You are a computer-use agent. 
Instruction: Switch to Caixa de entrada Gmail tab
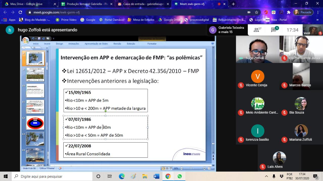pos(143,4)
